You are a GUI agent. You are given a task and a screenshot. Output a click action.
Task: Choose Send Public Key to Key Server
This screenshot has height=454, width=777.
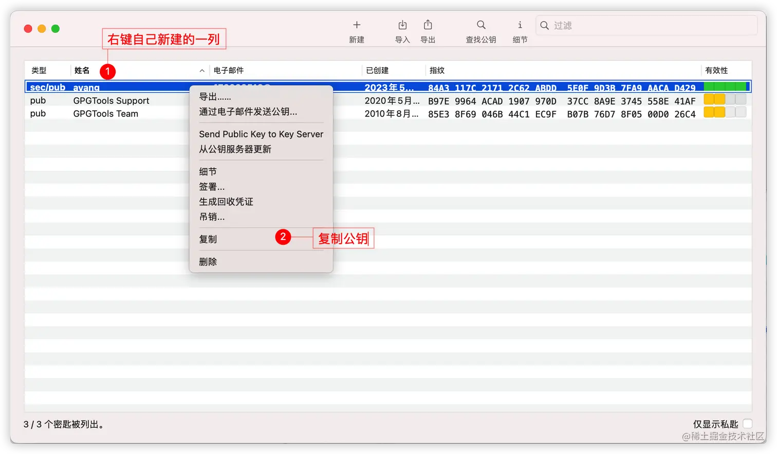(x=261, y=134)
